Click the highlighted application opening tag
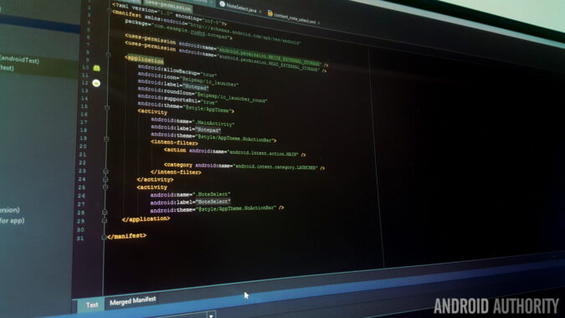 click(145, 59)
